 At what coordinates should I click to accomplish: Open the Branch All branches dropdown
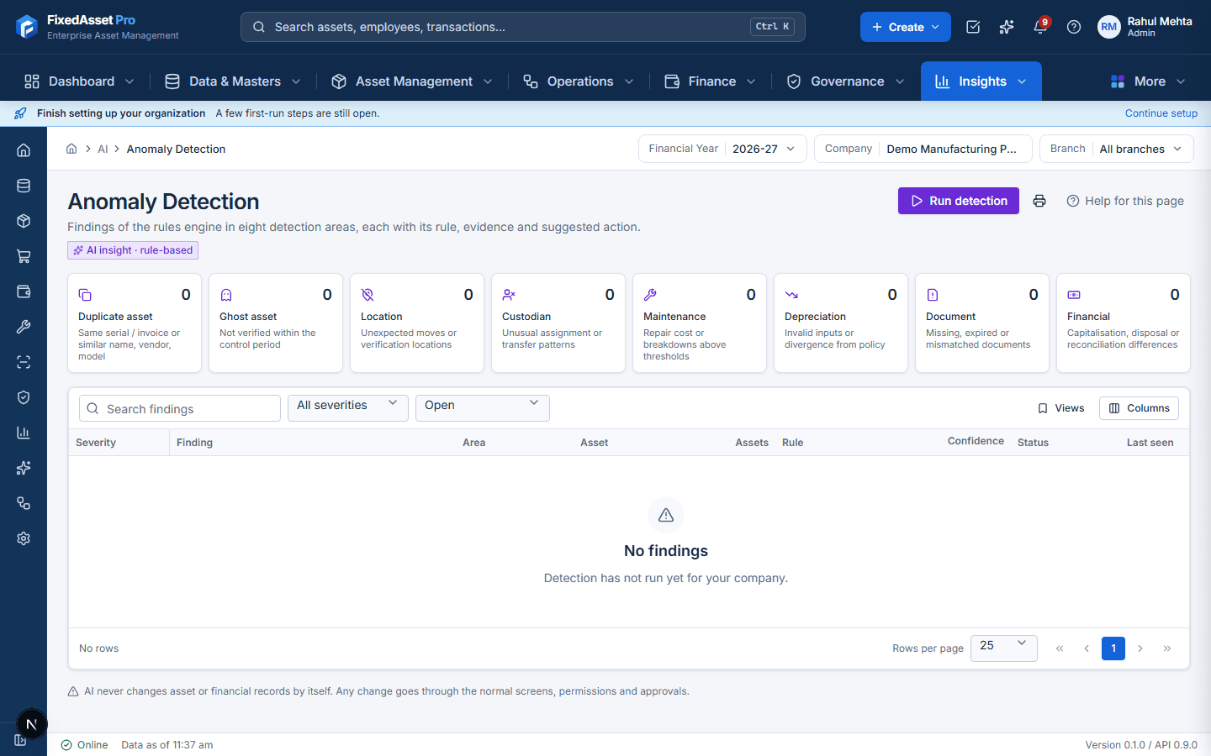pos(1117,149)
